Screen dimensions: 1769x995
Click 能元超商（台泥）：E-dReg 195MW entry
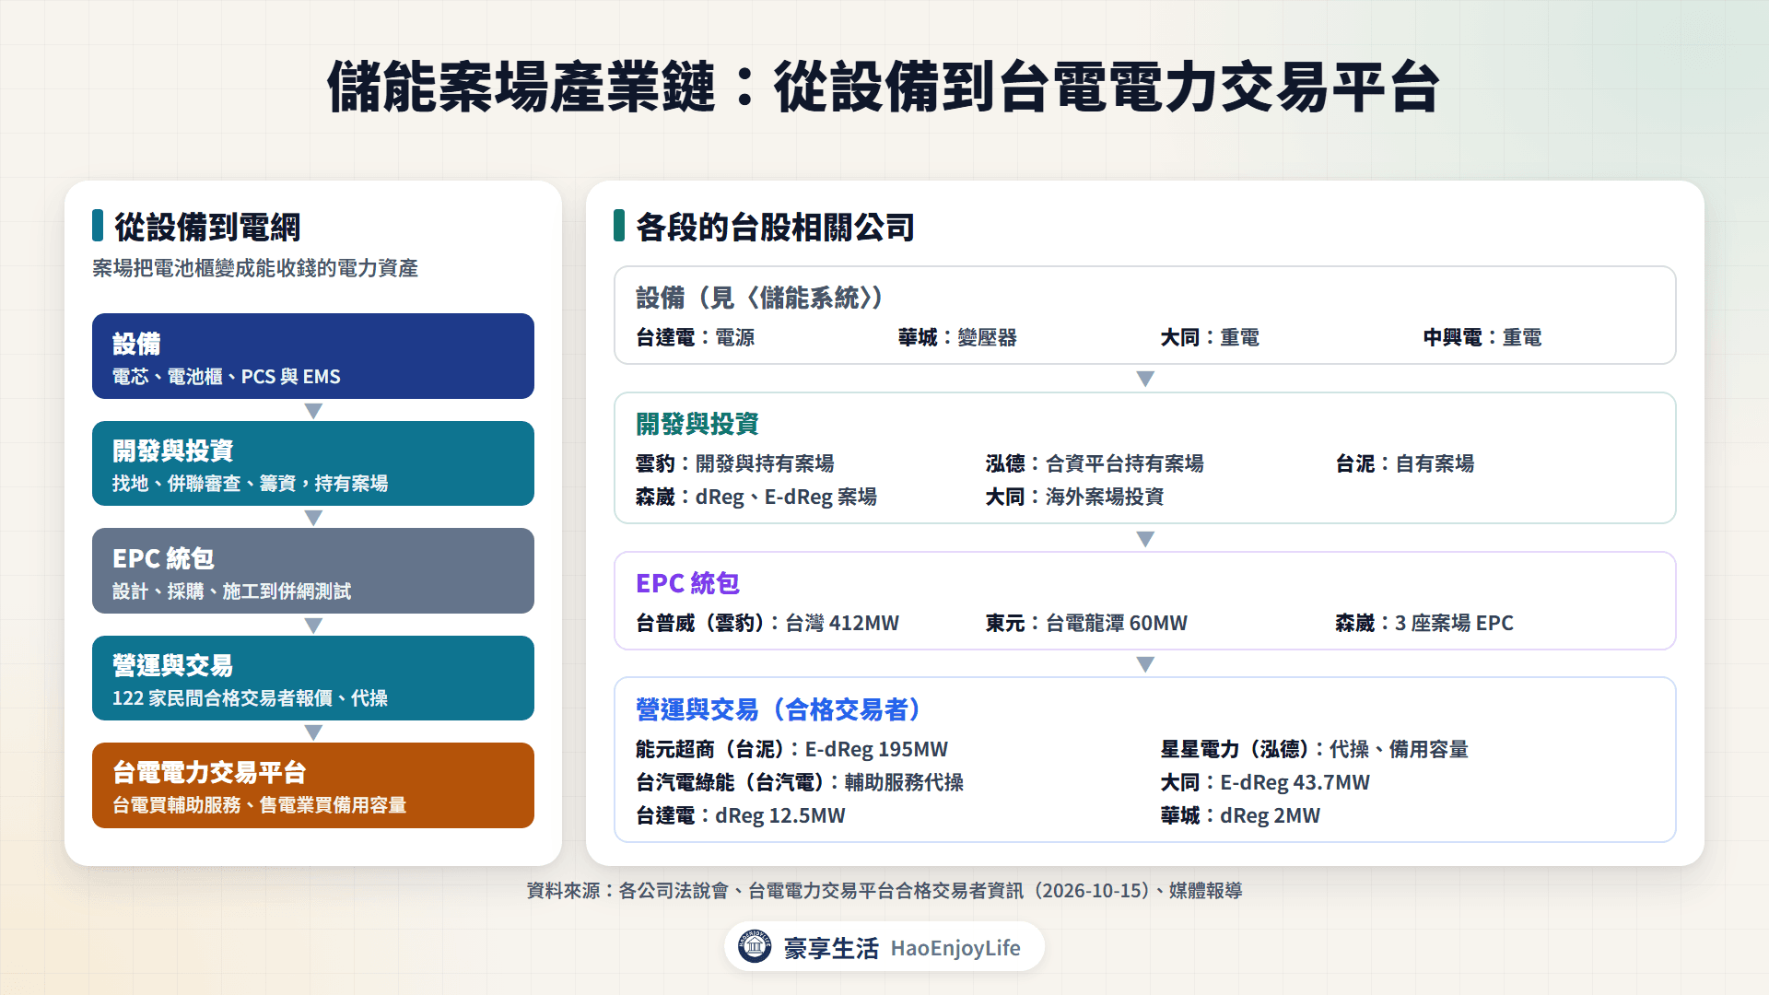791,749
